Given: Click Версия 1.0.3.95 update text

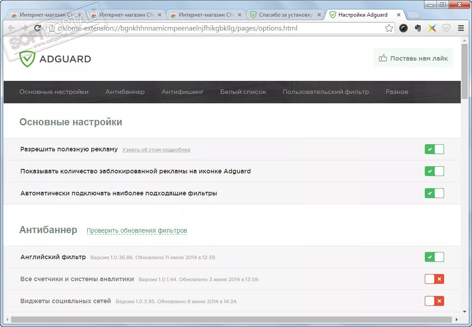Looking at the screenshot, I should coord(177,301).
